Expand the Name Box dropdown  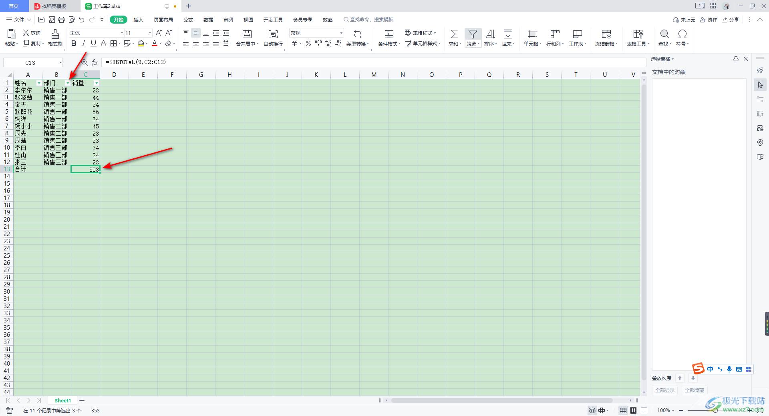click(x=60, y=62)
